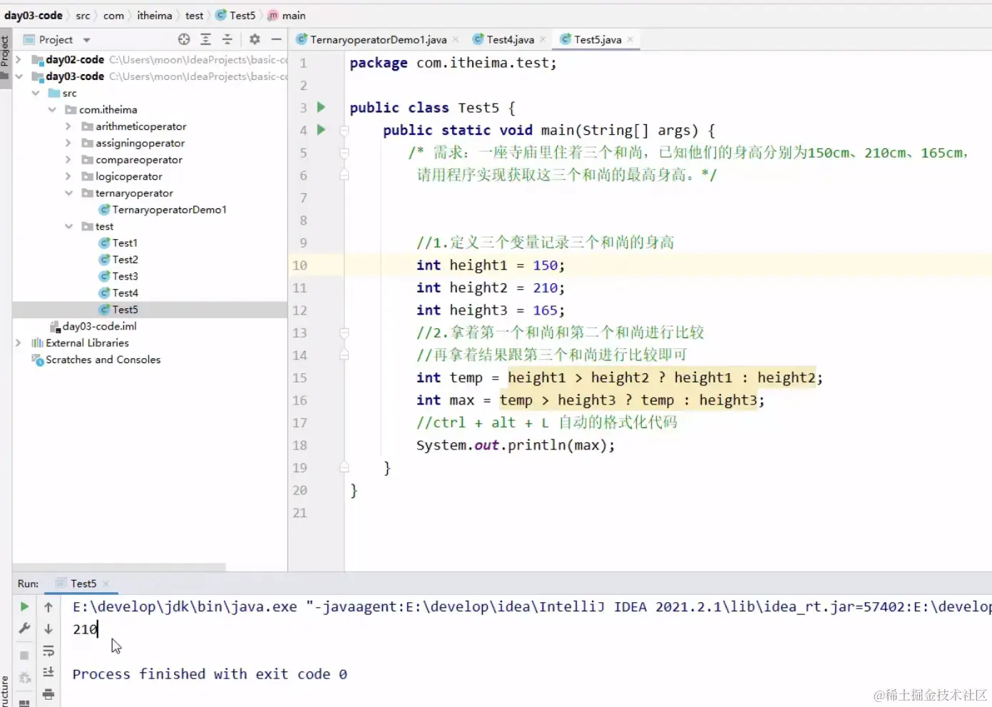Click Project panel horizontal scrollbar
Image resolution: width=992 pixels, height=707 pixels.
pos(119,568)
